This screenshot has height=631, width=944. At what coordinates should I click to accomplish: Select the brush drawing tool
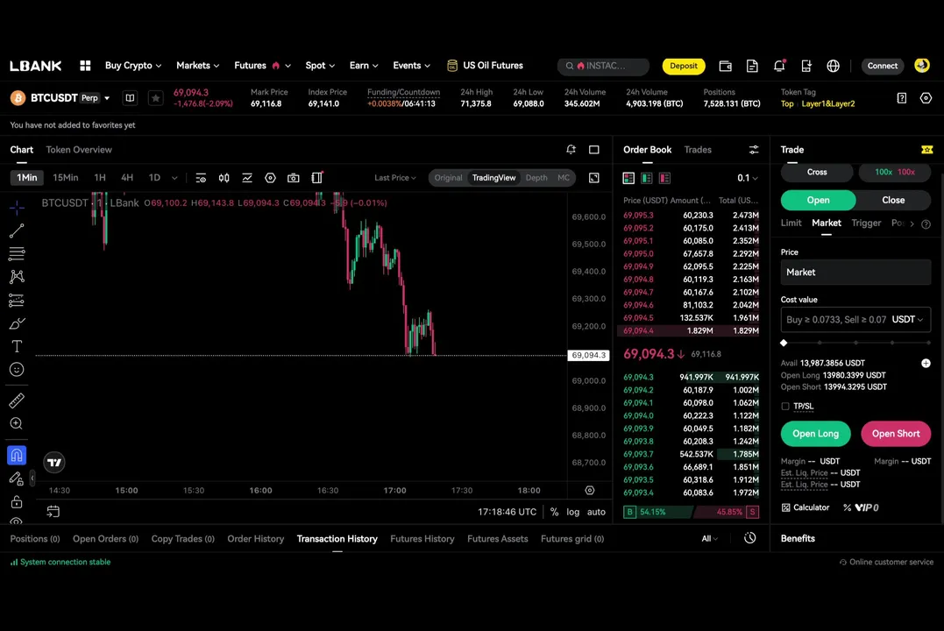point(17,323)
